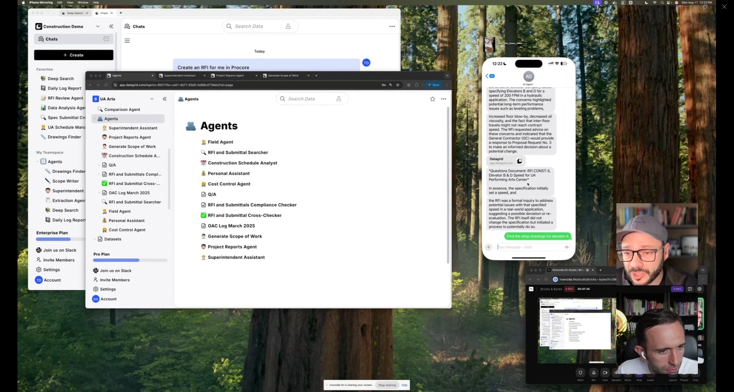Select Drawings Finder under Favorites
The image size is (734, 392).
point(60,137)
